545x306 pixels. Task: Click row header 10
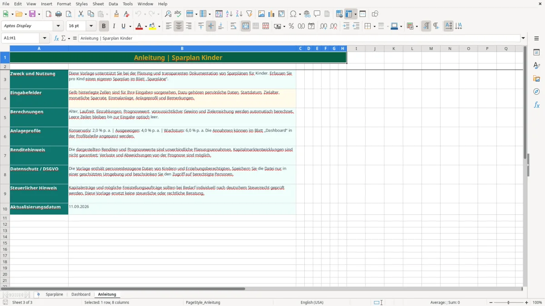coord(5,209)
